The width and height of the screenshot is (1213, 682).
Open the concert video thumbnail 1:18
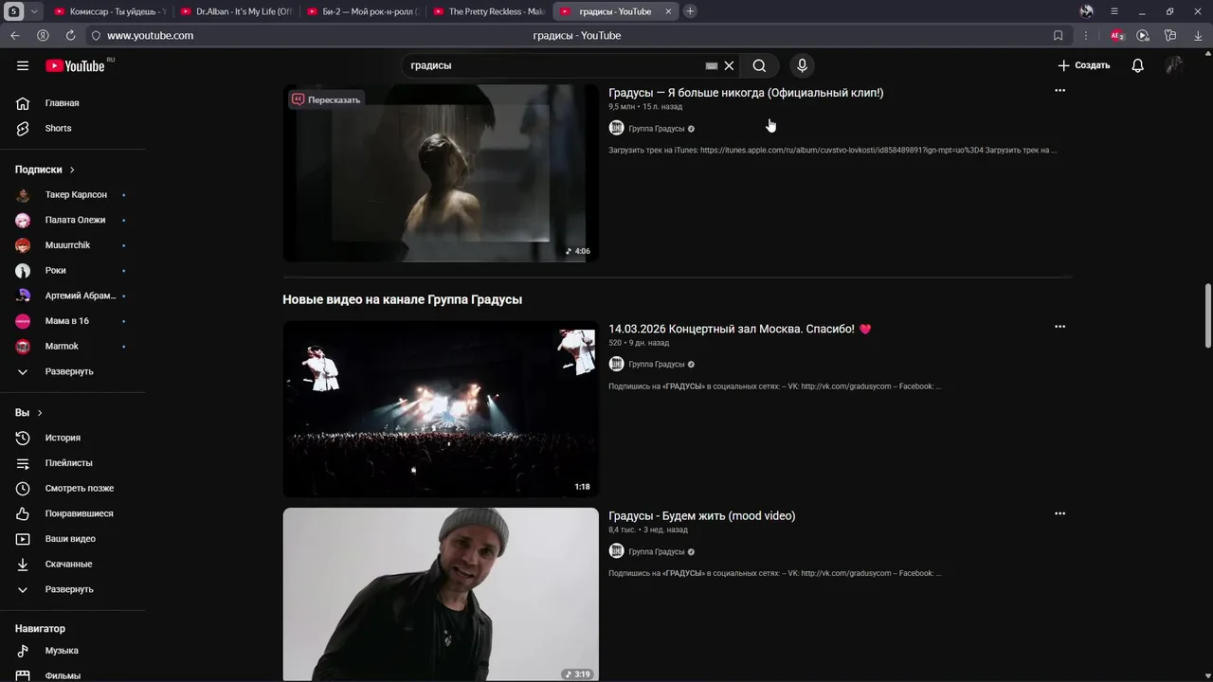tap(441, 409)
